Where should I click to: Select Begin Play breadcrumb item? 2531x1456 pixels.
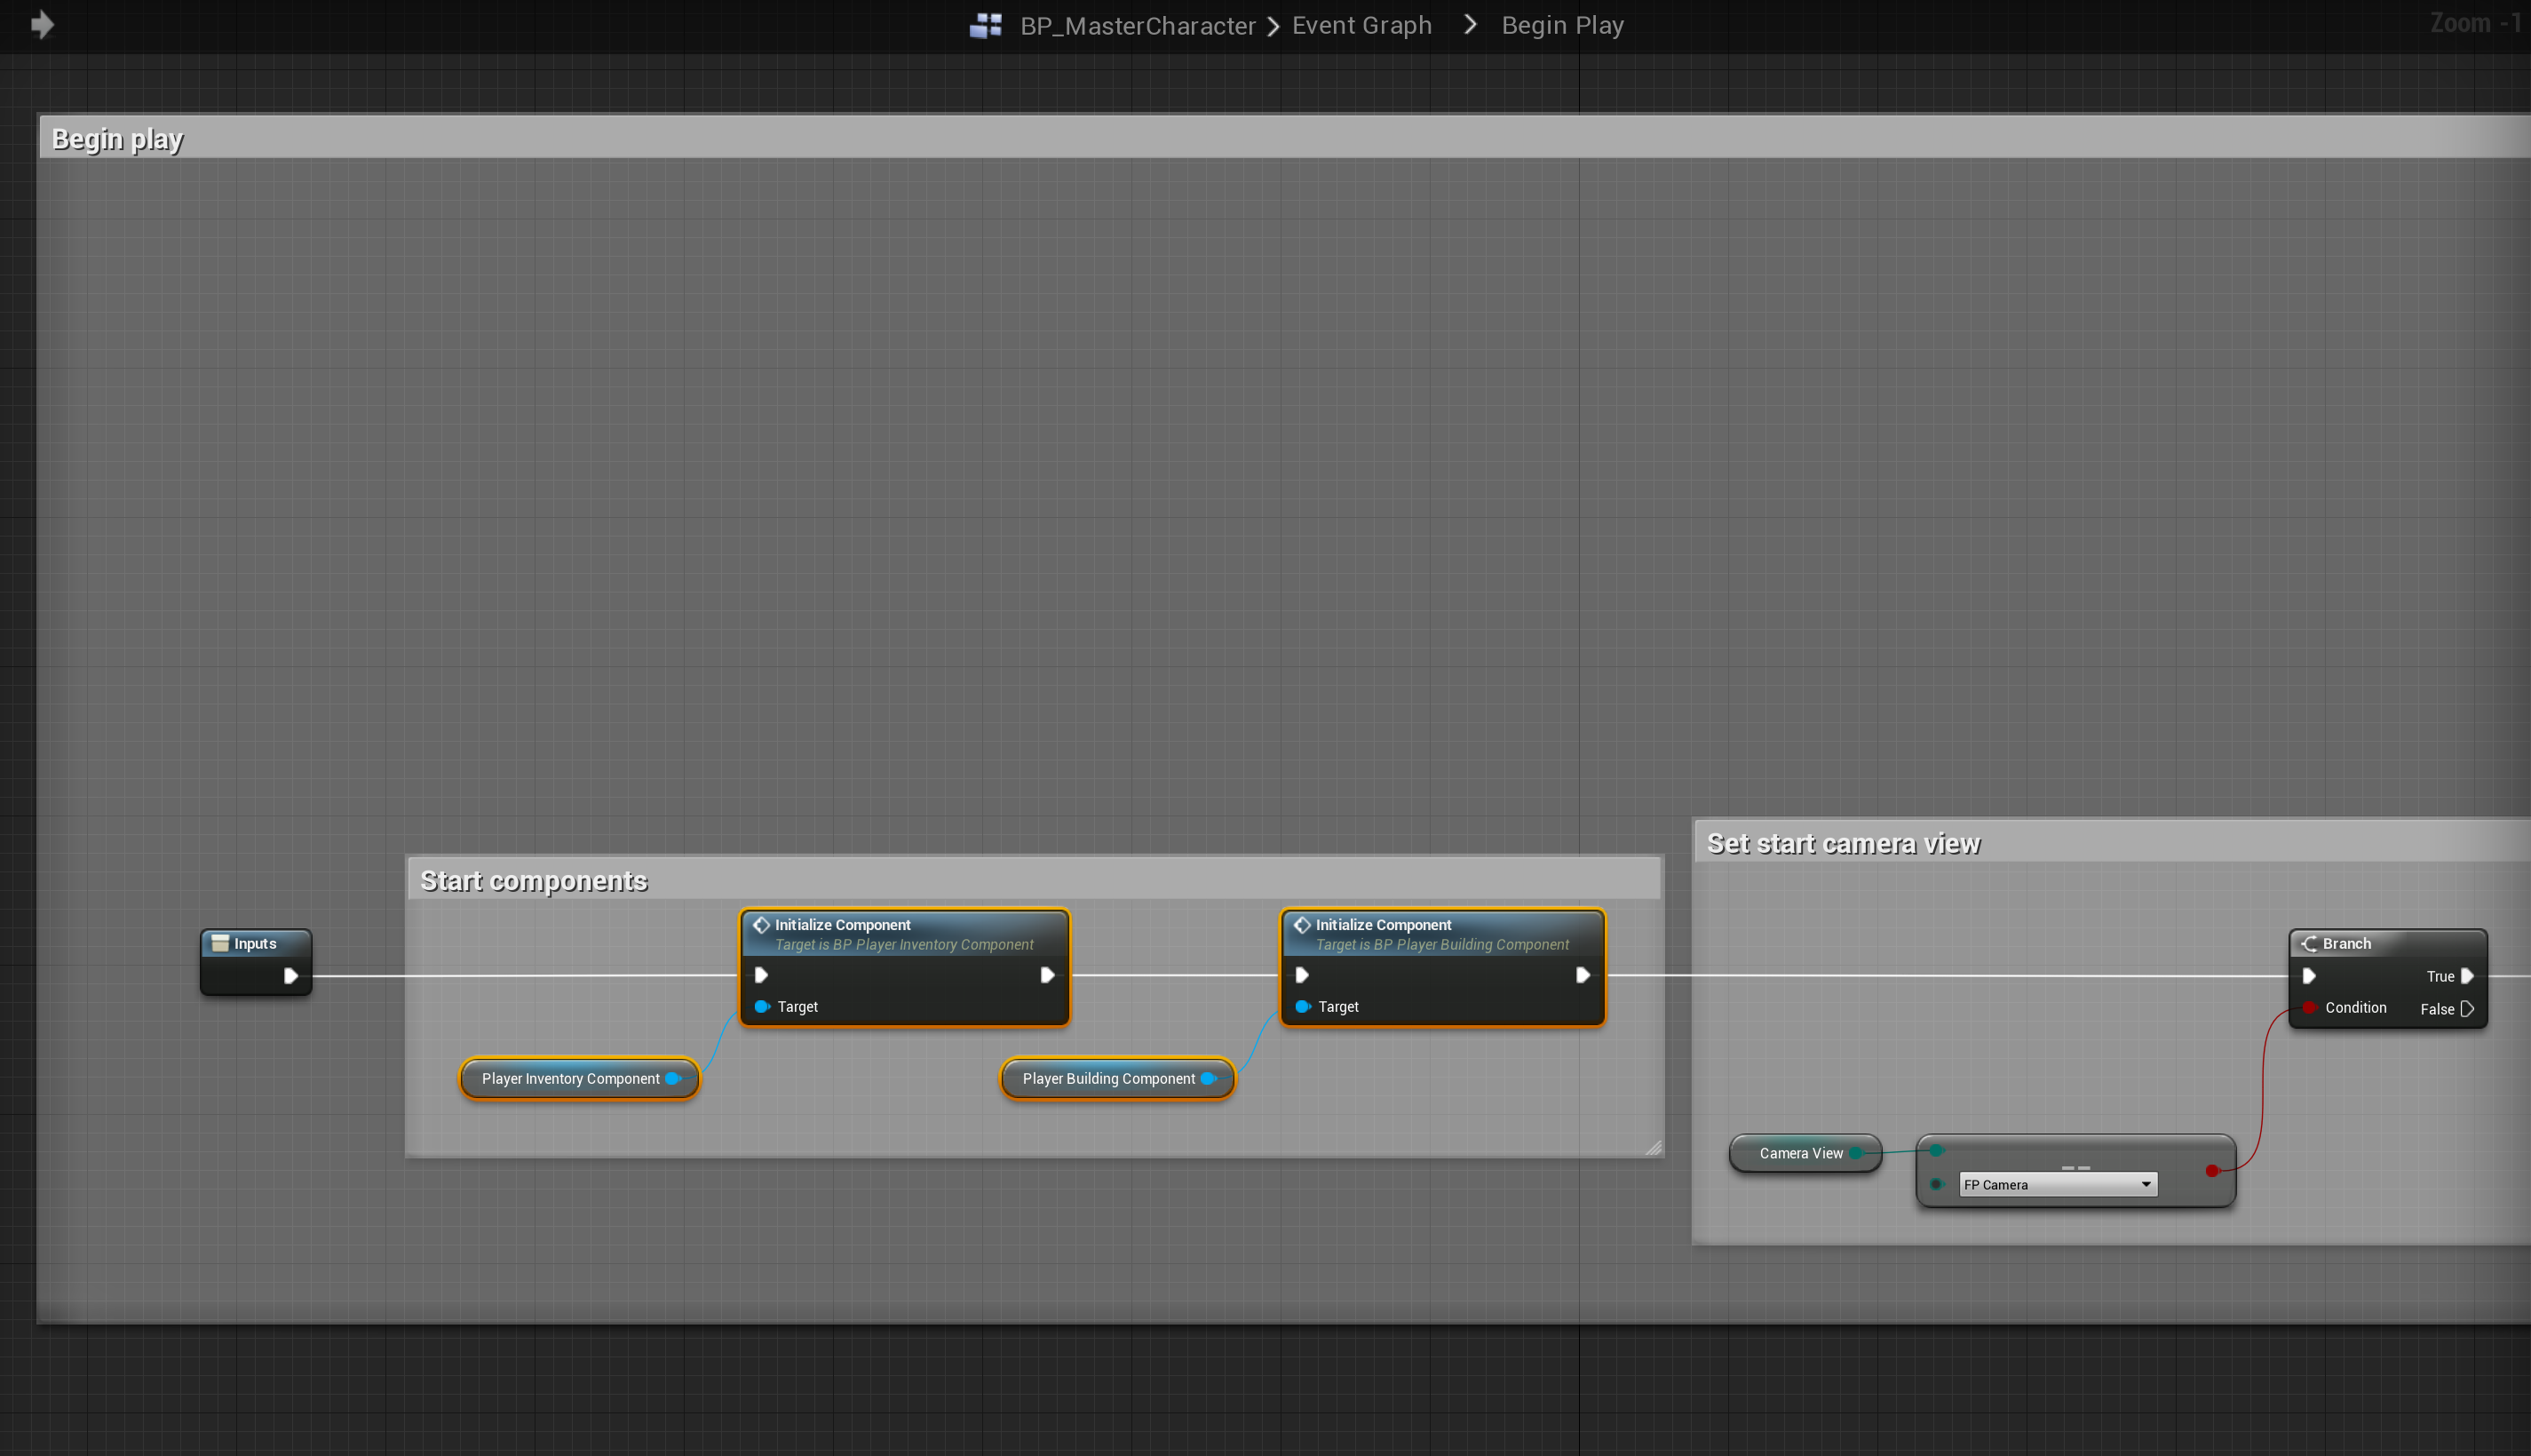point(1561,25)
